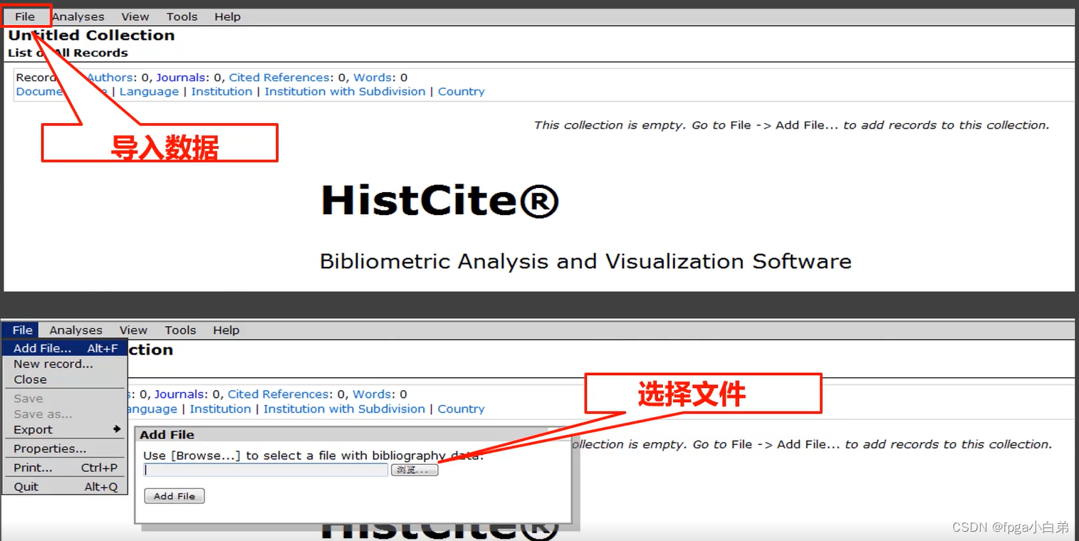
Task: Open the Language link in the top window
Action: [x=149, y=92]
